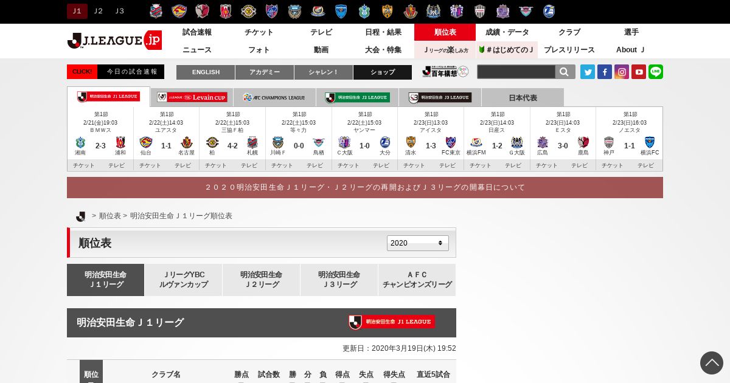Open the J.League YouTube channel
Image resolution: width=730 pixels, height=383 pixels.
pyautogui.click(x=639, y=72)
